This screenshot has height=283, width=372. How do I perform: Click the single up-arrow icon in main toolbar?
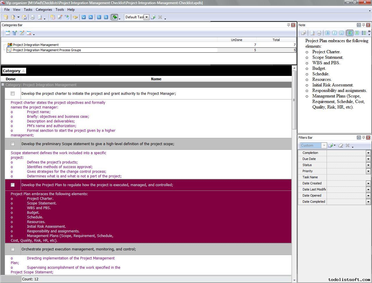pos(91,17)
